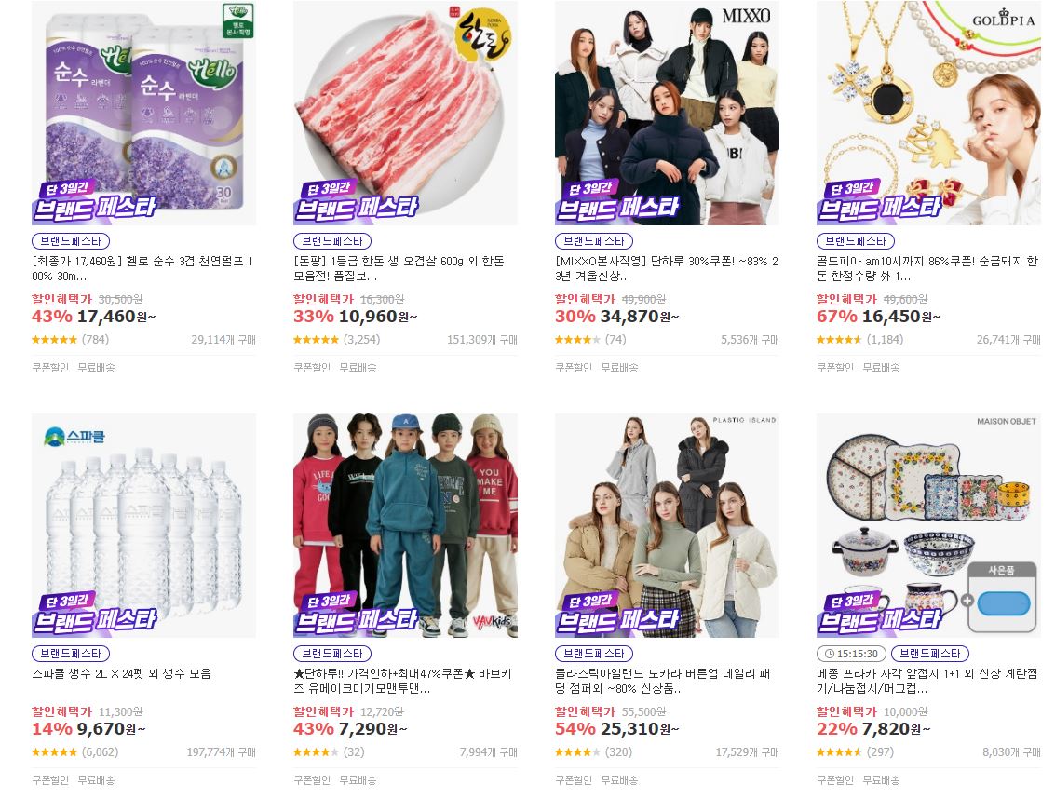The width and height of the screenshot is (1055, 798).
Task: Click the 브랜드페스타 badge under the pork belly item
Action: point(332,241)
